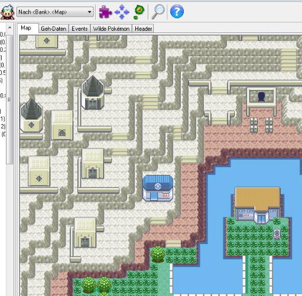The width and height of the screenshot is (302, 296).
Task: Click the blue Pokémon Center building on map
Action: [x=158, y=188]
